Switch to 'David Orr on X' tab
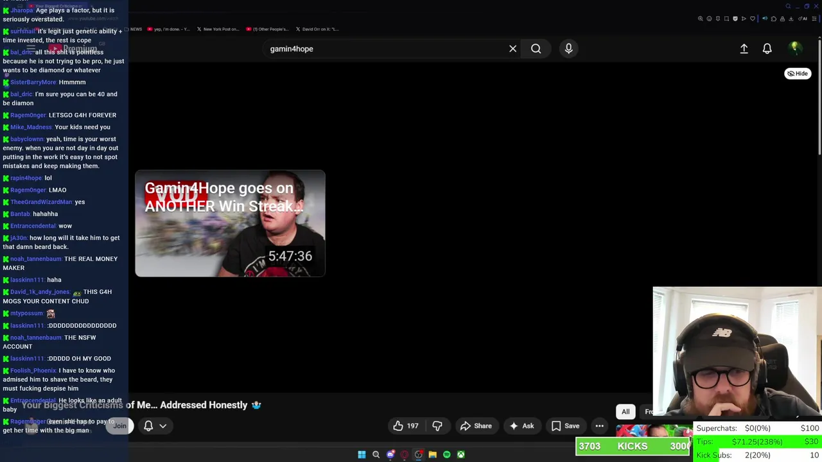This screenshot has width=822, height=462. [x=317, y=29]
